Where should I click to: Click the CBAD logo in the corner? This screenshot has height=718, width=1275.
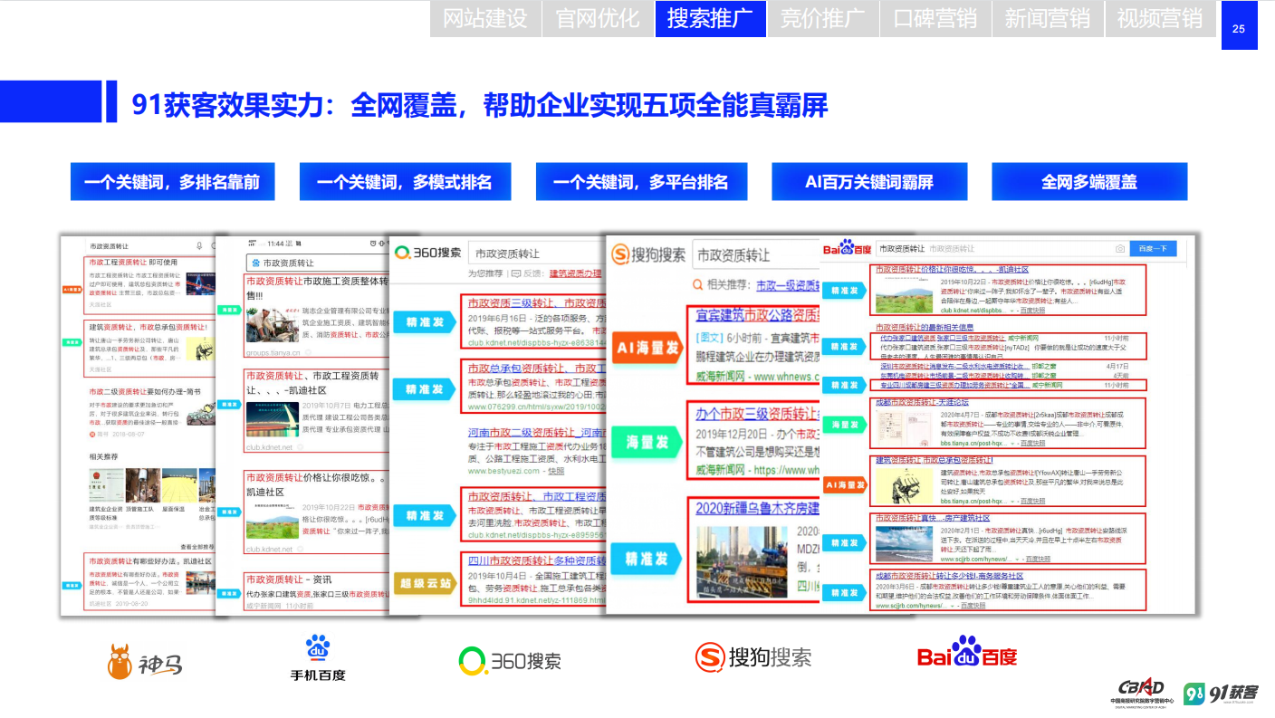(1142, 691)
